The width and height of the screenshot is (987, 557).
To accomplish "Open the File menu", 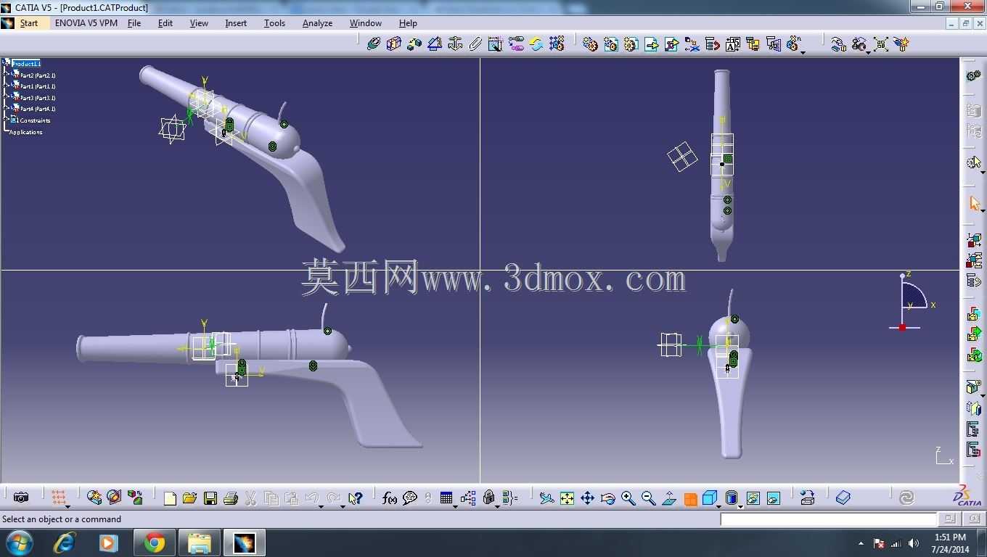I will click(134, 23).
